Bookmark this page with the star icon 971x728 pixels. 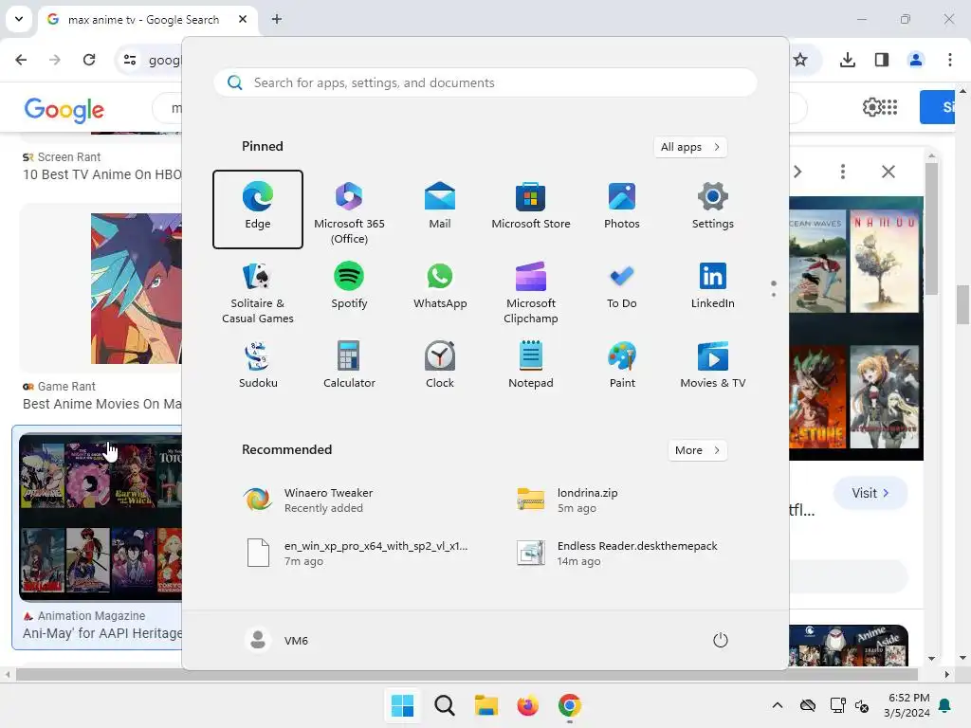[800, 60]
